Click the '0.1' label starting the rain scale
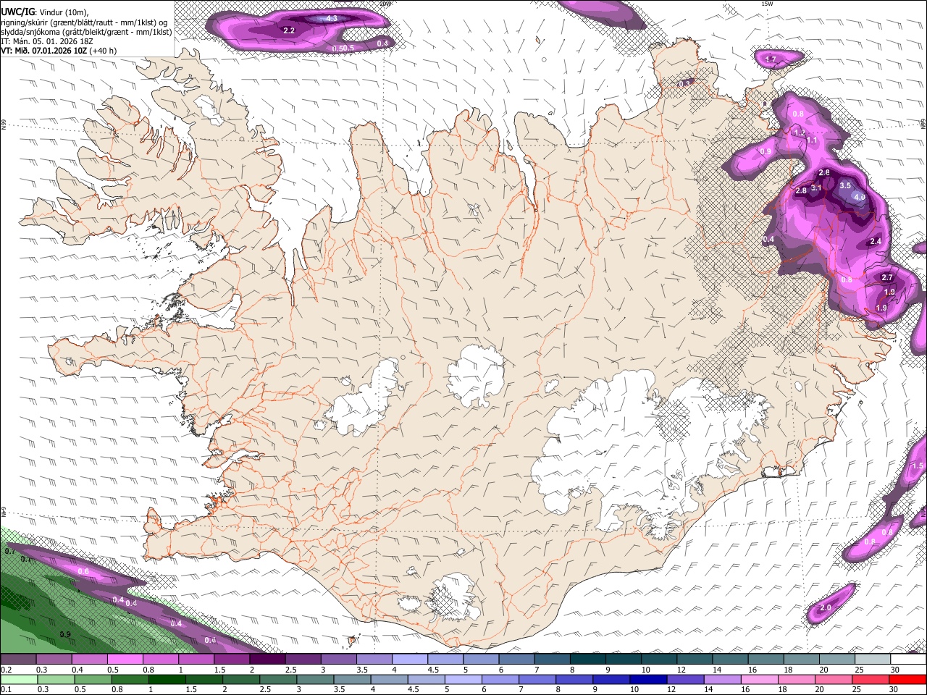 (6, 689)
